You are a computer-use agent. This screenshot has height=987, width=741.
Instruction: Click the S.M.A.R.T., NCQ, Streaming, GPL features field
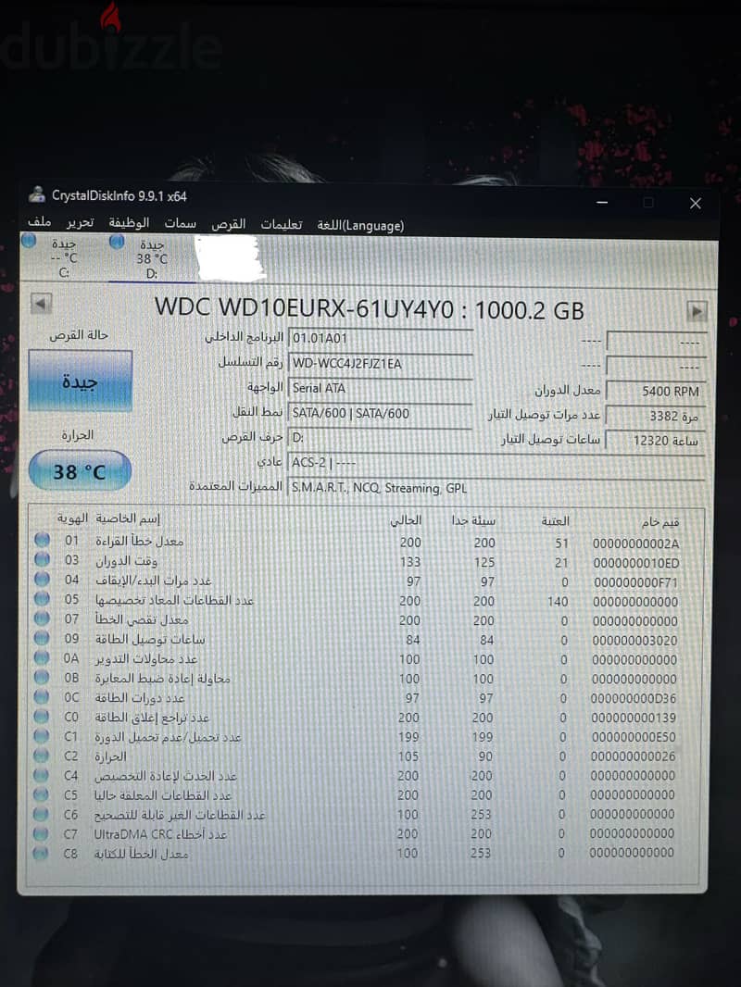496,488
